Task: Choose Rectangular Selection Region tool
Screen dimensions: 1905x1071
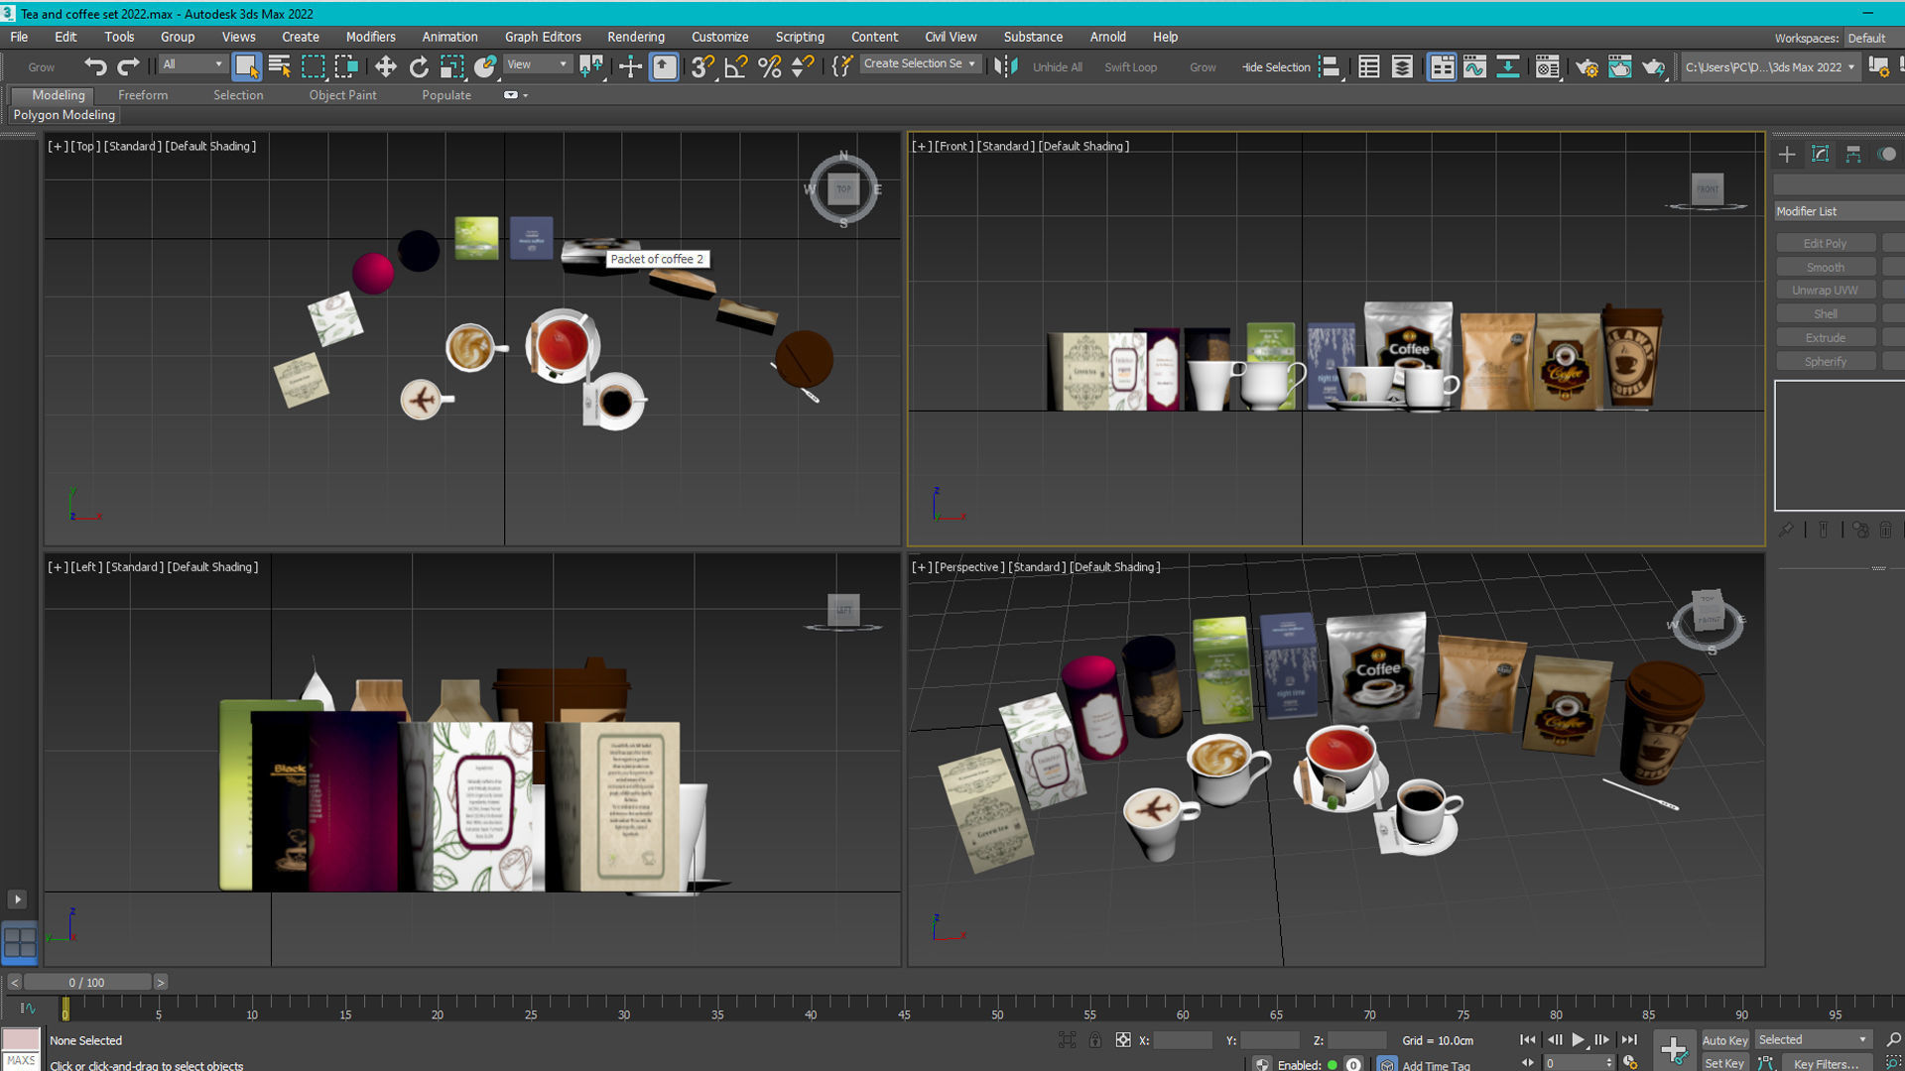Action: point(314,66)
